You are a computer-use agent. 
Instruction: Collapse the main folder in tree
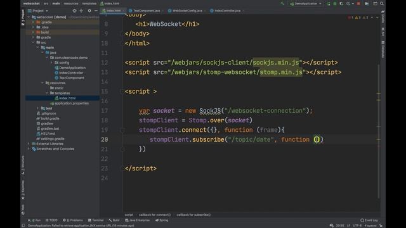pos(38,47)
